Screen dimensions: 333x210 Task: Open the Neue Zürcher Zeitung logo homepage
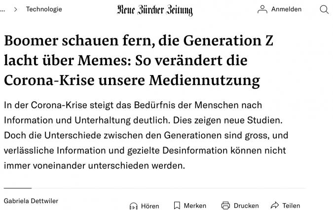tap(155, 10)
